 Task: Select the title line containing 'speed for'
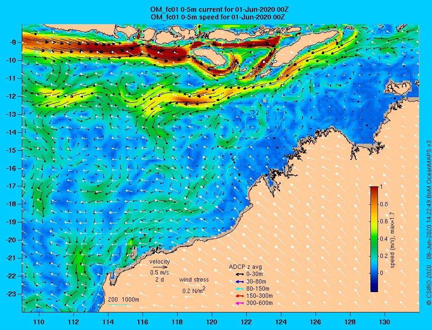tap(217, 17)
